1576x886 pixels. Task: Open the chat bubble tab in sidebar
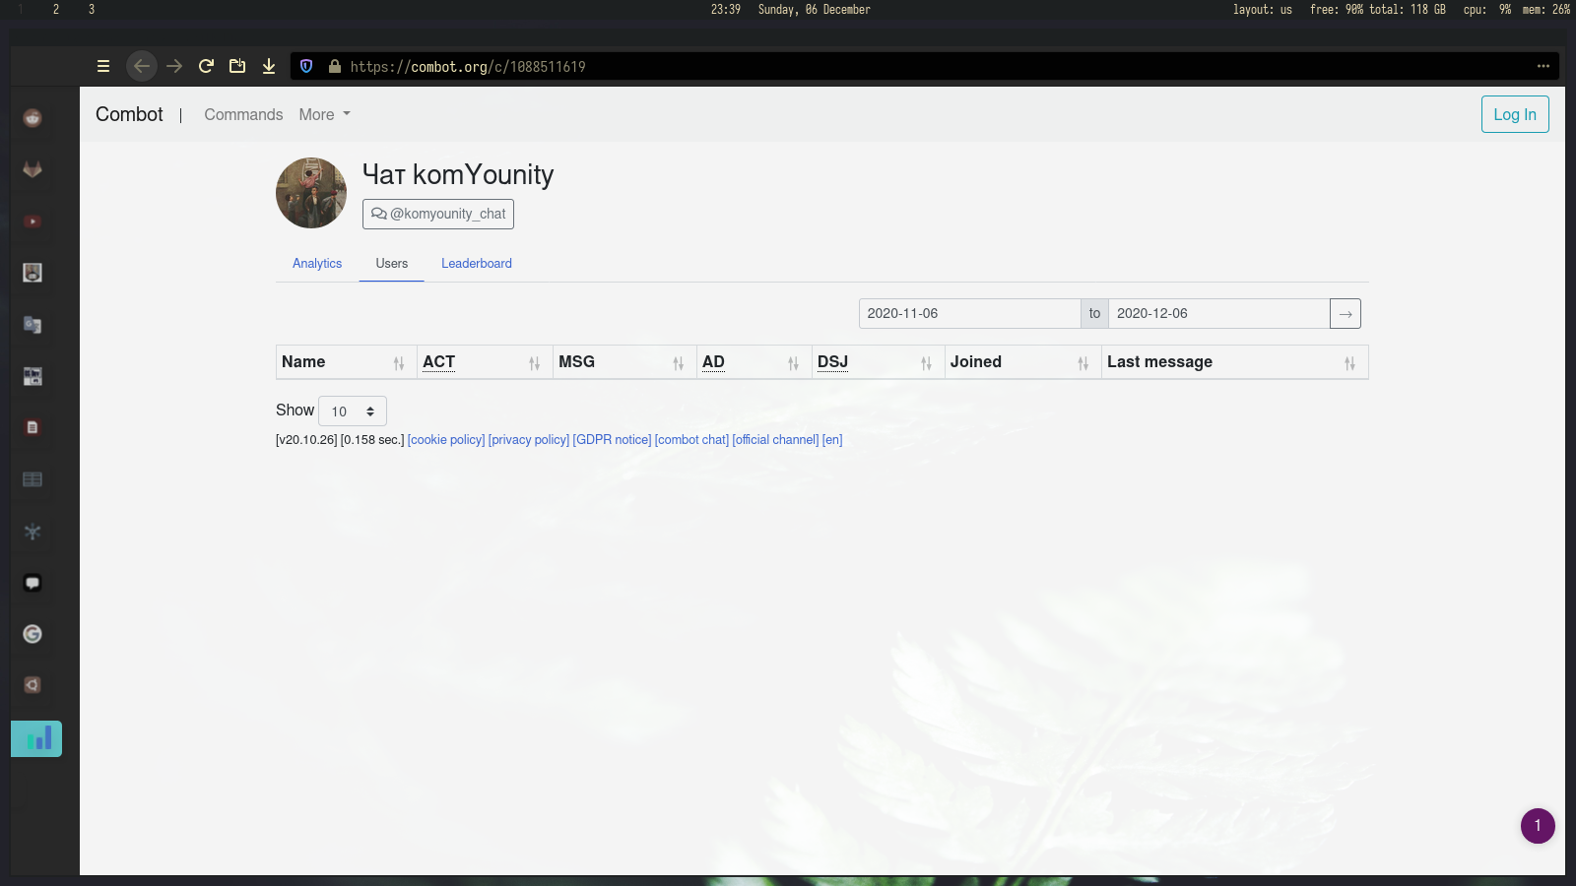[33, 583]
